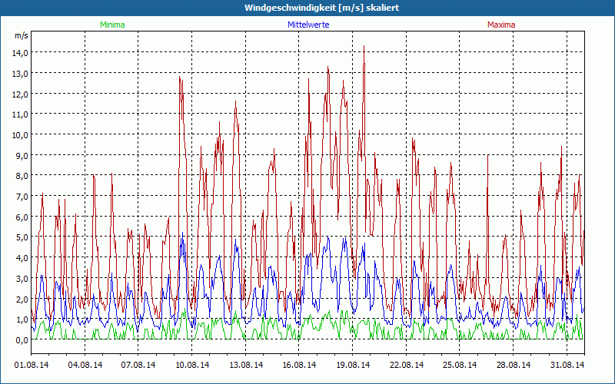This screenshot has width=615, height=384.
Task: Click the y-axis value 2,0
Action: click(22, 299)
